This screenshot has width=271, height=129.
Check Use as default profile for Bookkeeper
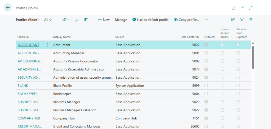(x=222, y=94)
